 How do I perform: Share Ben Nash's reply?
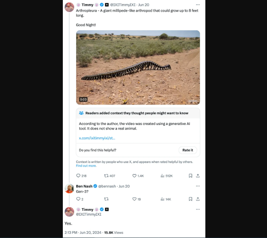[x=198, y=199]
